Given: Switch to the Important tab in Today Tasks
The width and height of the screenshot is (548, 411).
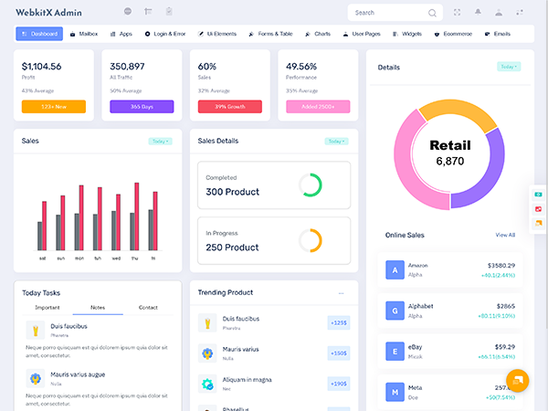Looking at the screenshot, I should [47, 308].
